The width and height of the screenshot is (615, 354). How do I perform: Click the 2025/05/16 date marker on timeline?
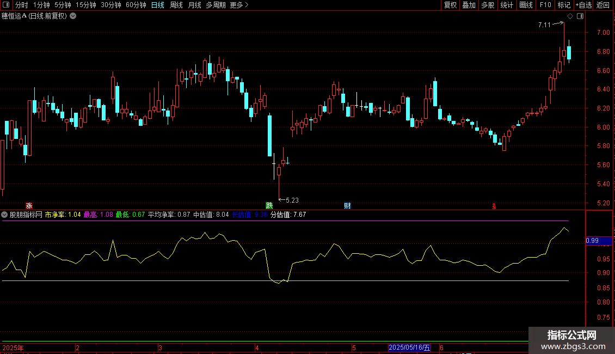click(x=409, y=347)
